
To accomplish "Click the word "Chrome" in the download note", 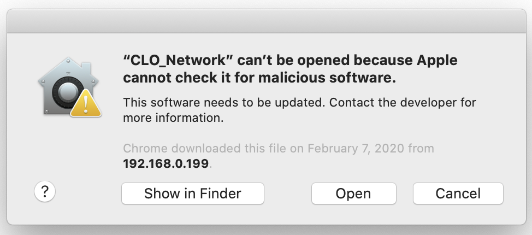I will point(145,148).
